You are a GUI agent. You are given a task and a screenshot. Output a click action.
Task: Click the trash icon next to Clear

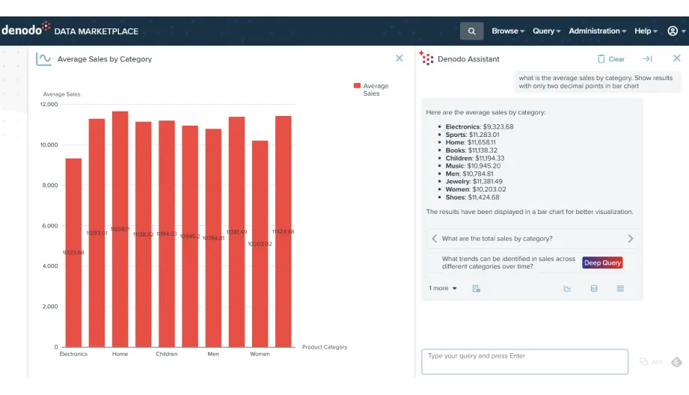(x=601, y=59)
